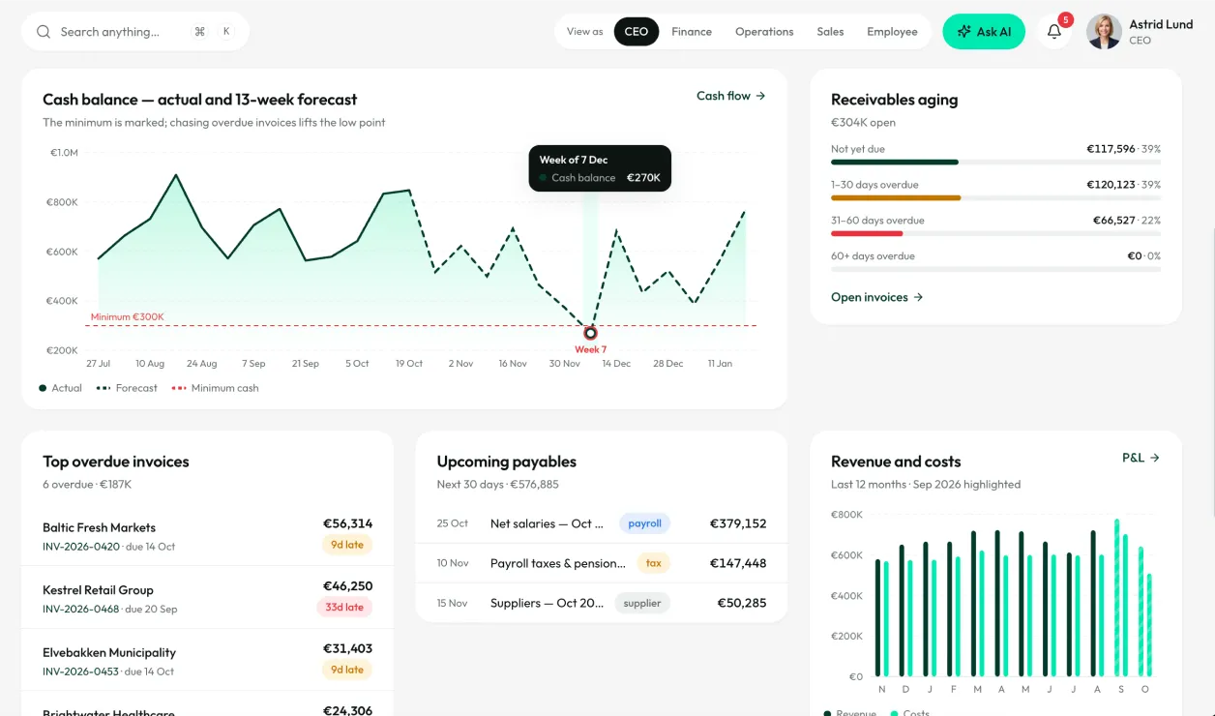Open the Open invoices link
Screen dimensions: 1215x716
tap(877, 297)
